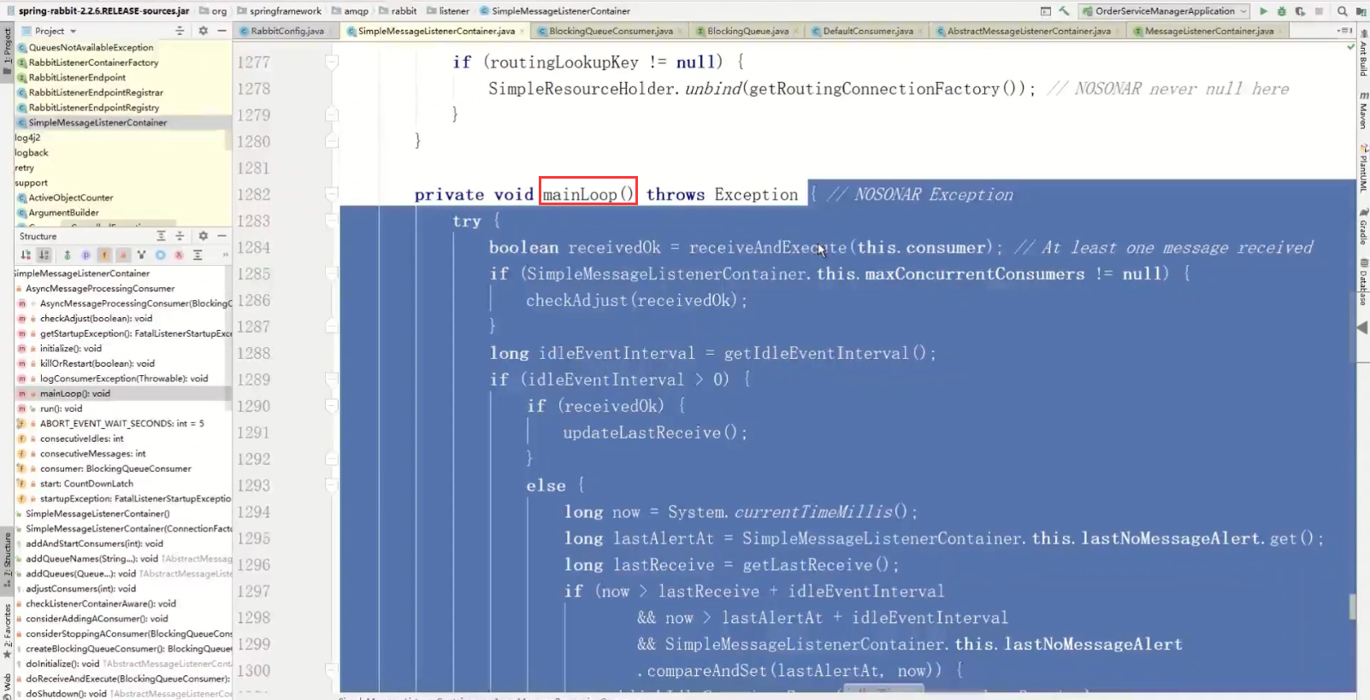
Task: Collapse all in the Project panel
Action: [180, 31]
